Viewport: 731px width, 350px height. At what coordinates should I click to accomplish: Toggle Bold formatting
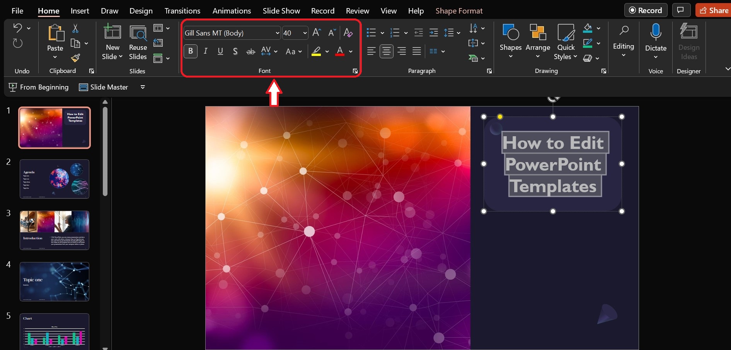tap(191, 51)
